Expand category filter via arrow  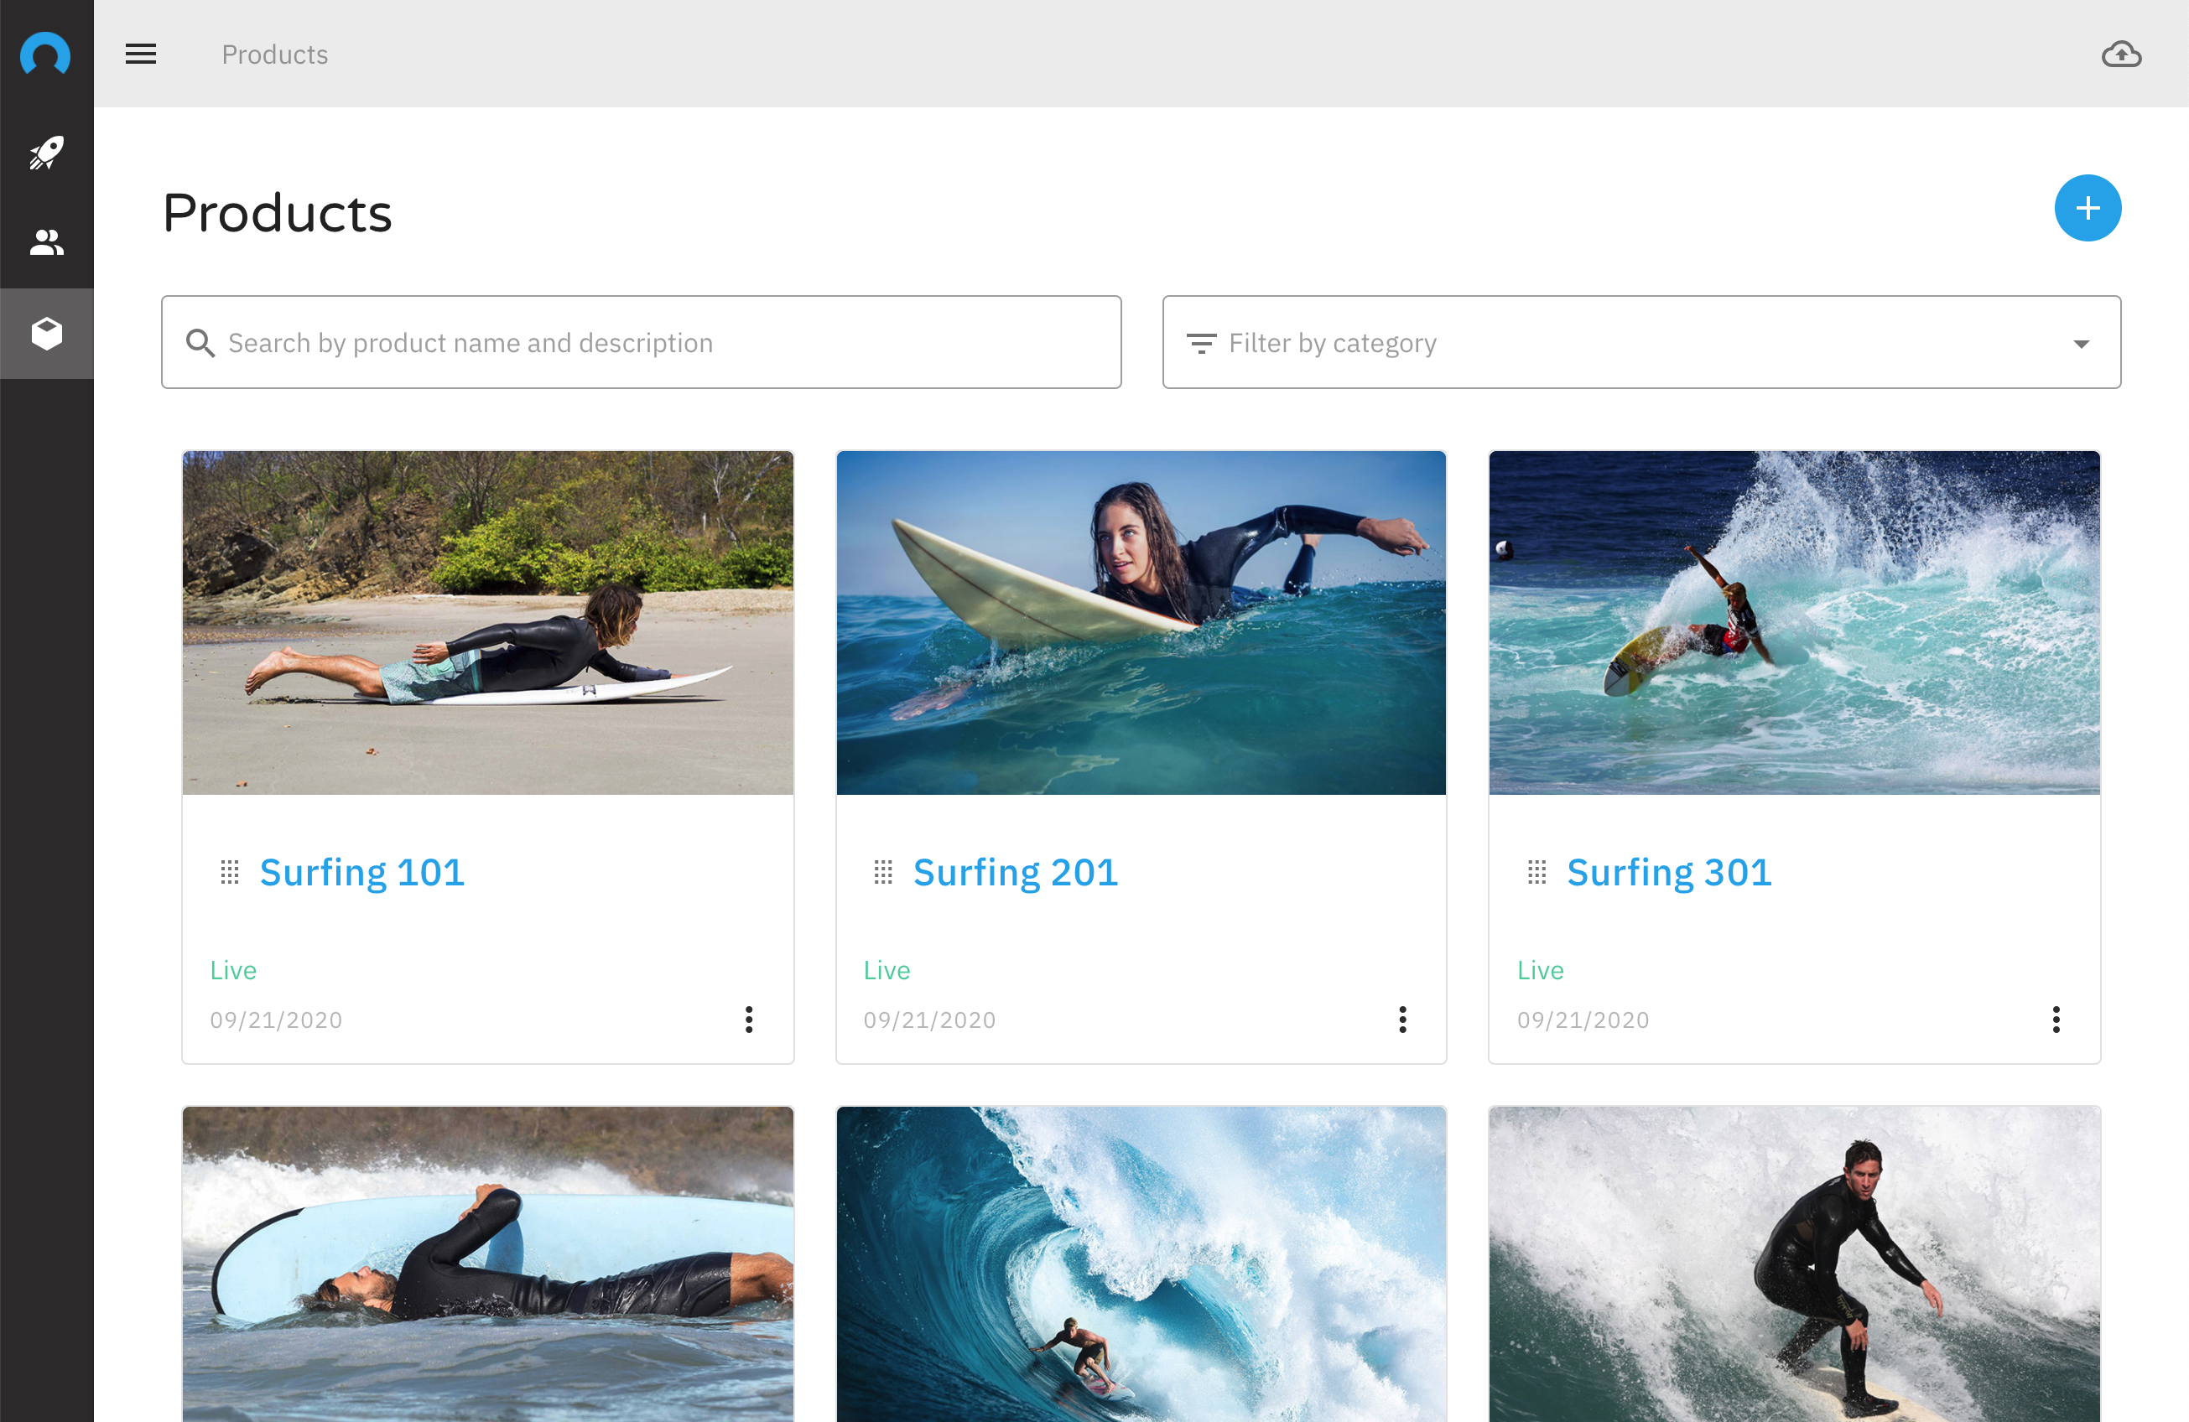click(x=2081, y=344)
